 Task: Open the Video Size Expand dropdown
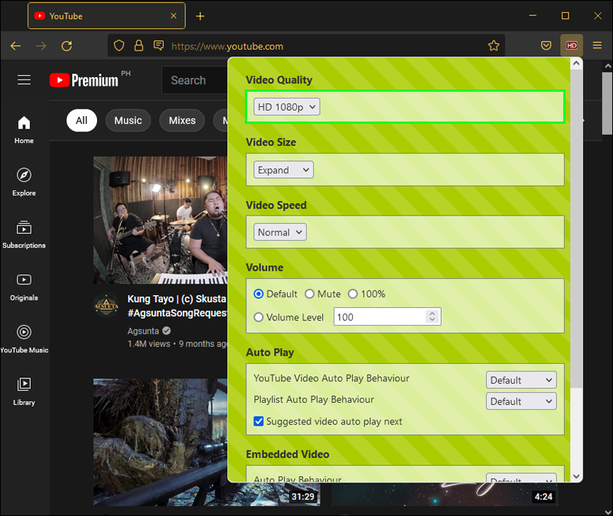click(283, 170)
